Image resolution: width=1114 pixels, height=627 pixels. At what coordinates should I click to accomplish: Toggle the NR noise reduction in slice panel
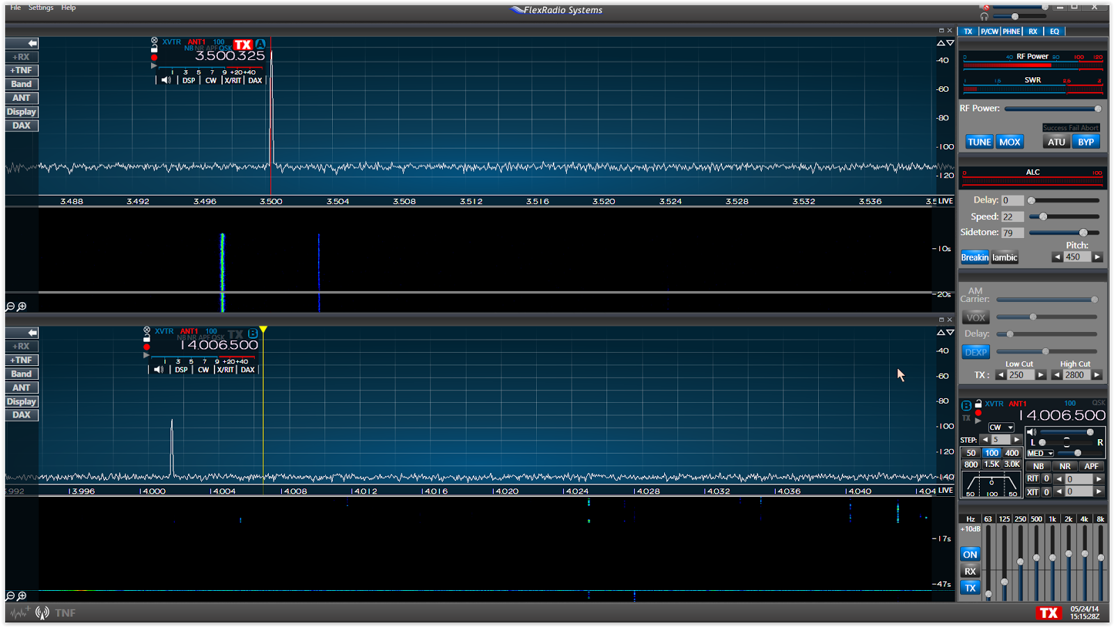pyautogui.click(x=1065, y=466)
